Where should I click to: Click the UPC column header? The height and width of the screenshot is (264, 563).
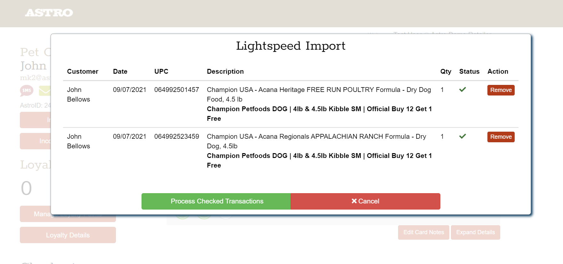(161, 71)
